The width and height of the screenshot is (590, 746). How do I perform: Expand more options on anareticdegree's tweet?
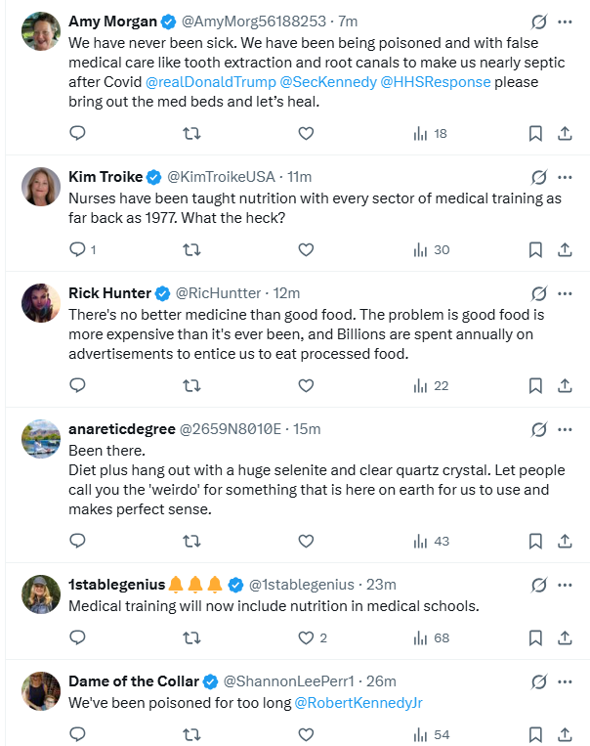click(x=565, y=429)
